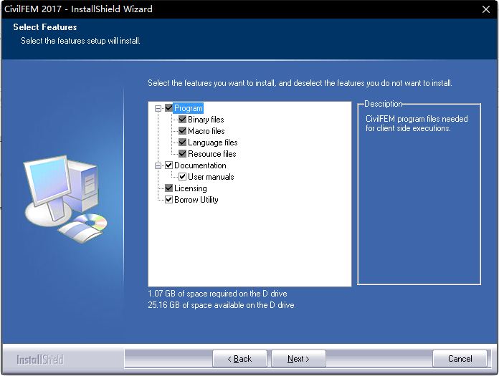Cancel the installation wizard
The image size is (499, 376).
tap(460, 359)
